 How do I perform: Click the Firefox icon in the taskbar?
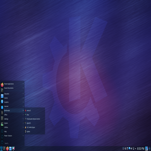tap(8, 148)
